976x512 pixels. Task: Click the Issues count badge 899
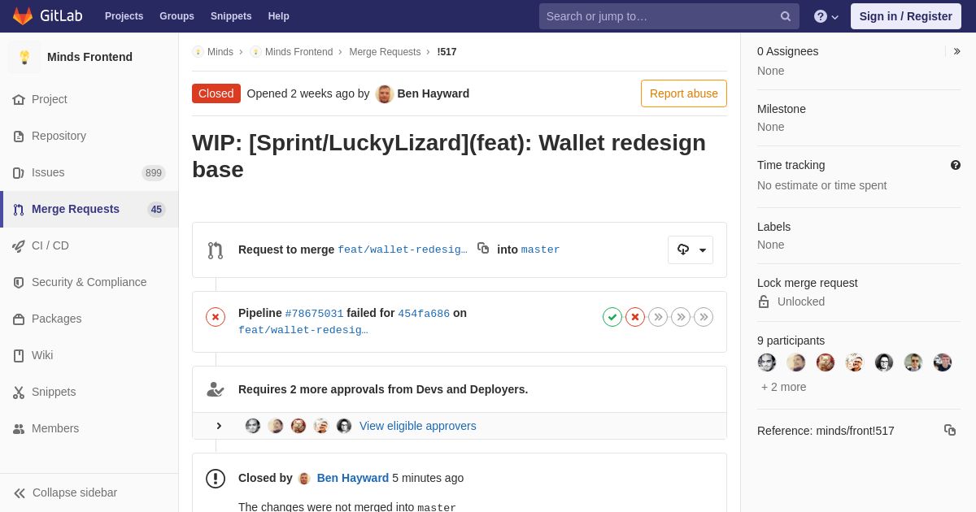154,173
